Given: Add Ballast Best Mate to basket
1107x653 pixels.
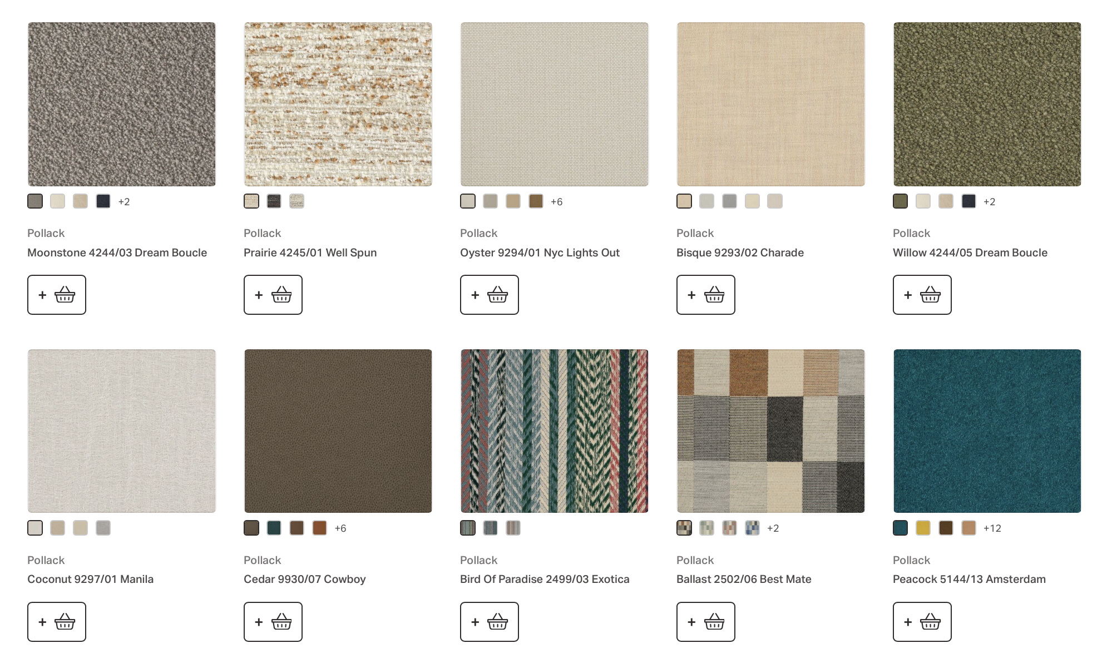Looking at the screenshot, I should 706,622.
